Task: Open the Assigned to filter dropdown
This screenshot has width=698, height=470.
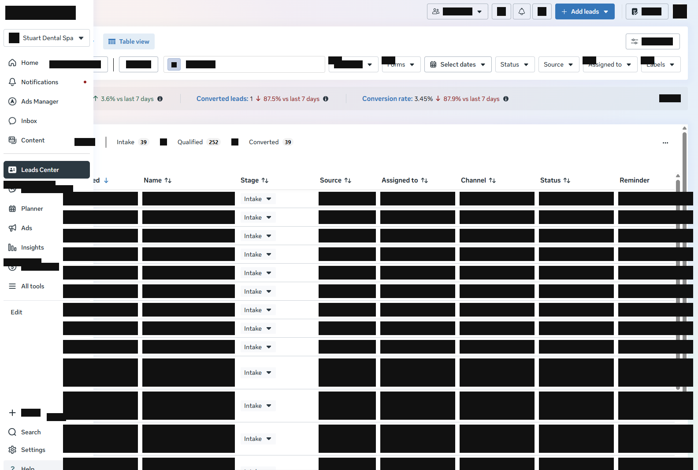Action: click(x=610, y=64)
